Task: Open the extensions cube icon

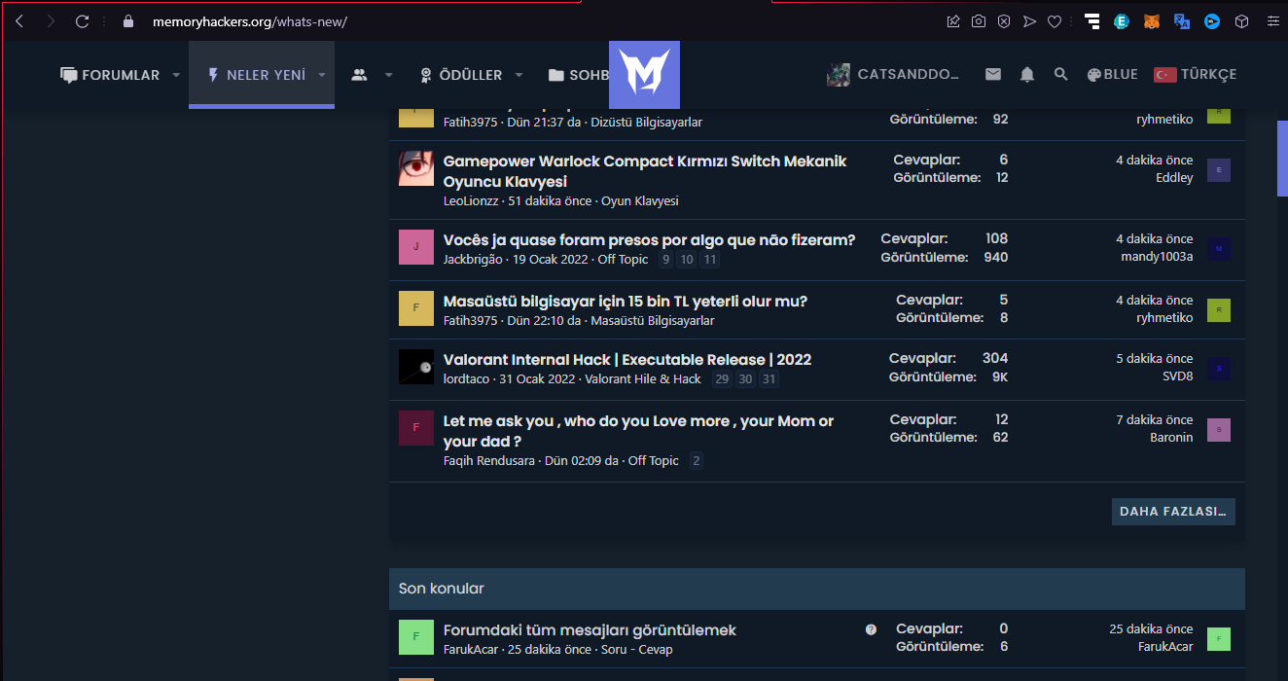Action: pos(1241,20)
